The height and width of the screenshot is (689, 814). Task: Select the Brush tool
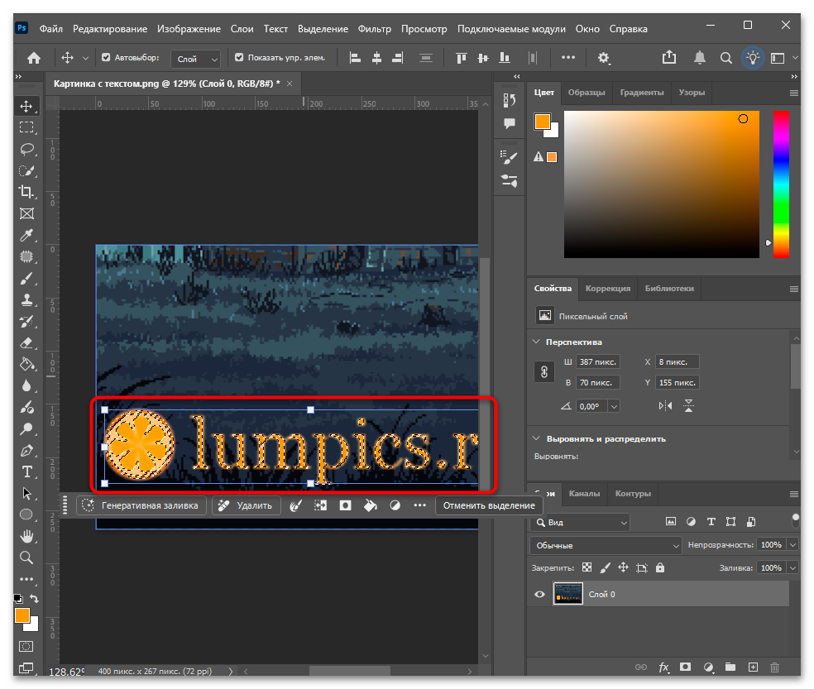tap(26, 278)
